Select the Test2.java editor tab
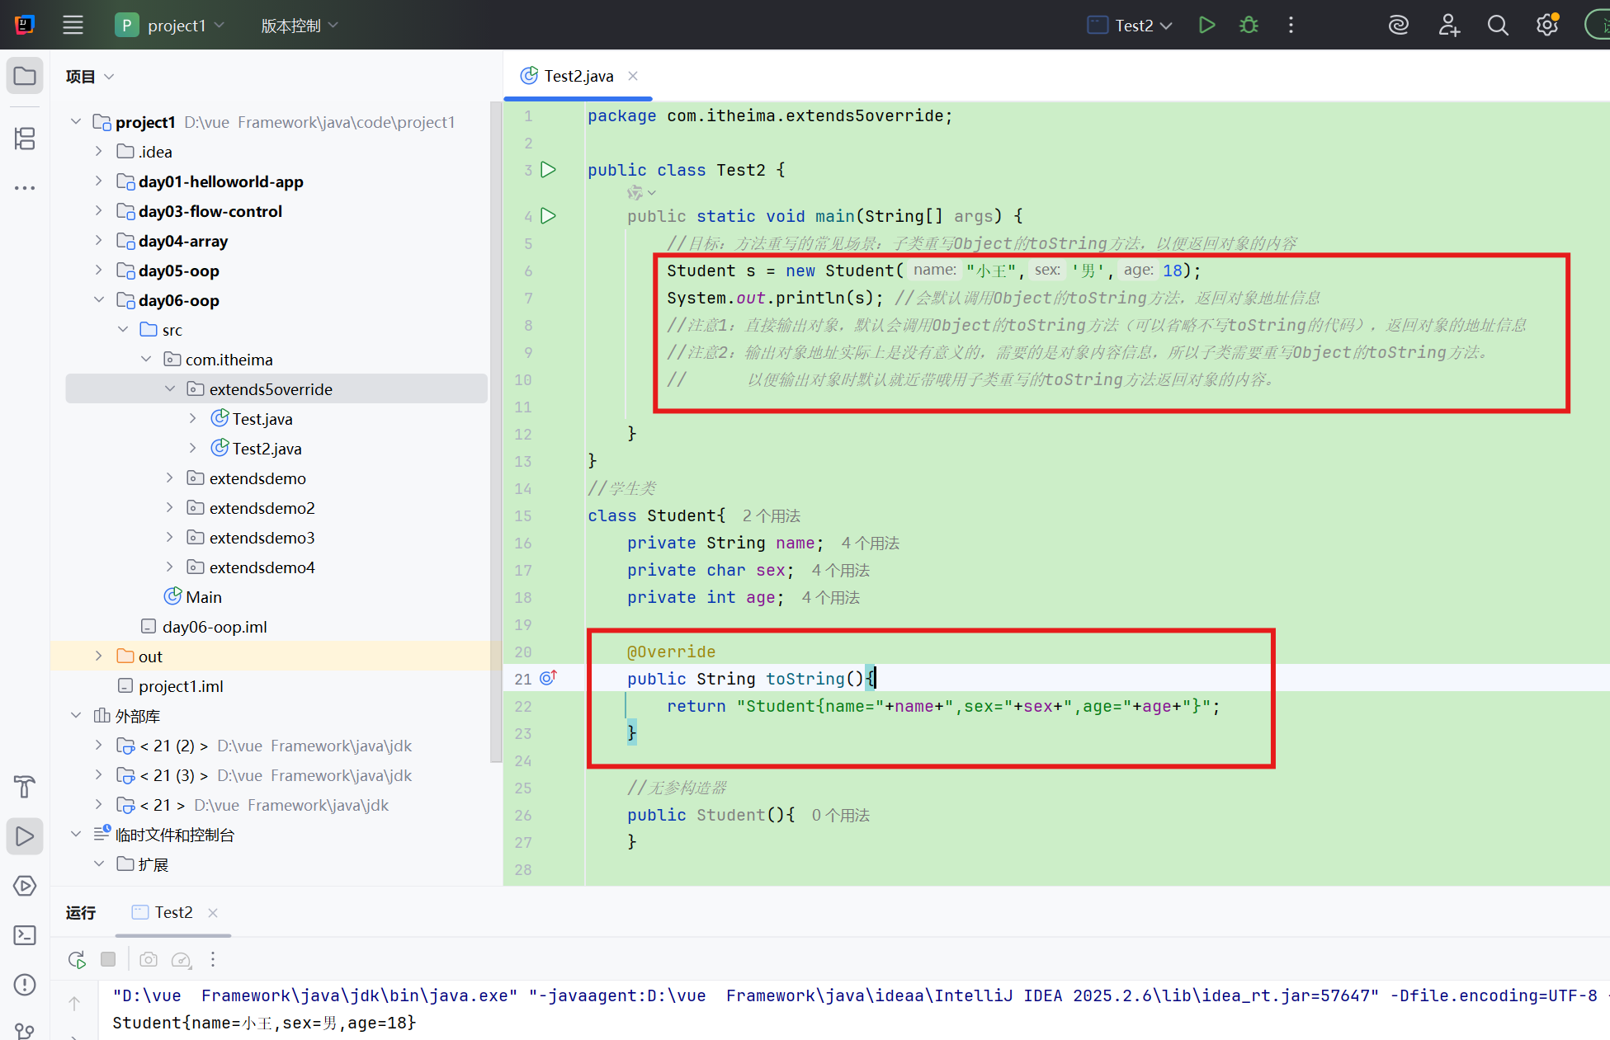The image size is (1610, 1040). point(578,76)
